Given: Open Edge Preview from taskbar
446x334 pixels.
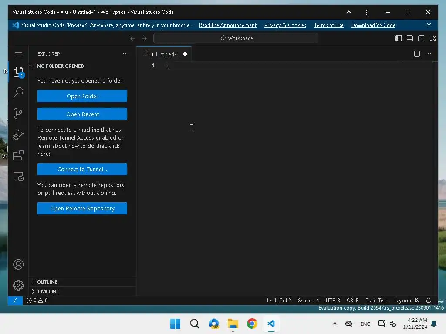Looking at the screenshot, I should pos(214,324).
